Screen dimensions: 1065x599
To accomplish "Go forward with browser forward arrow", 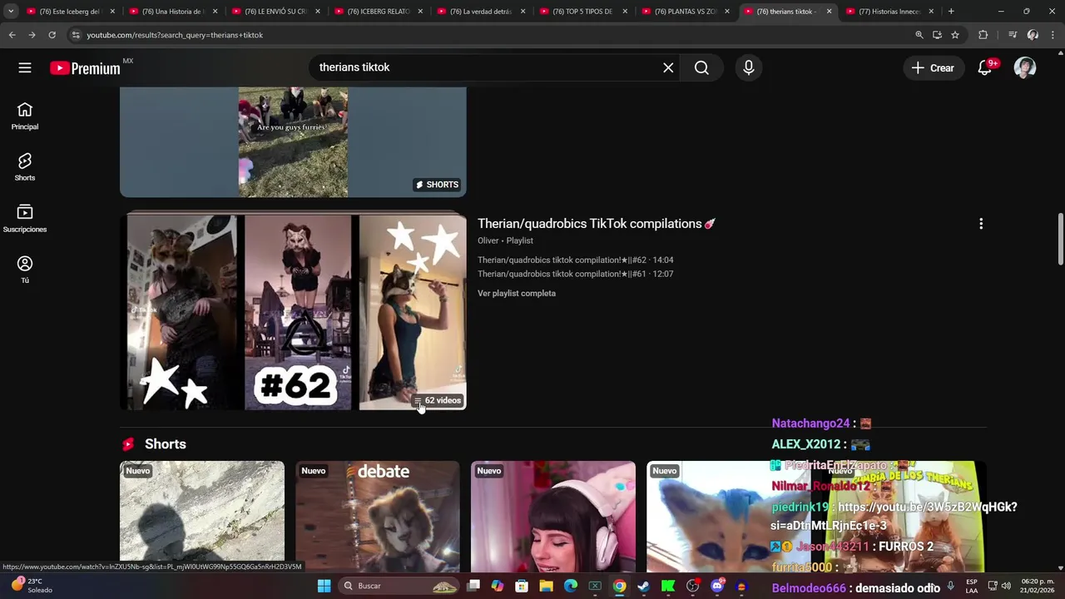I will click(32, 35).
